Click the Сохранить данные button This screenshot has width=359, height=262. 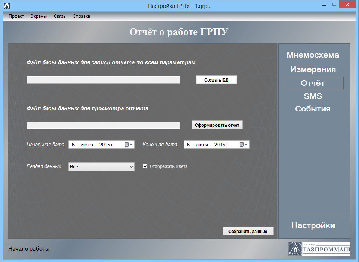pos(248,231)
